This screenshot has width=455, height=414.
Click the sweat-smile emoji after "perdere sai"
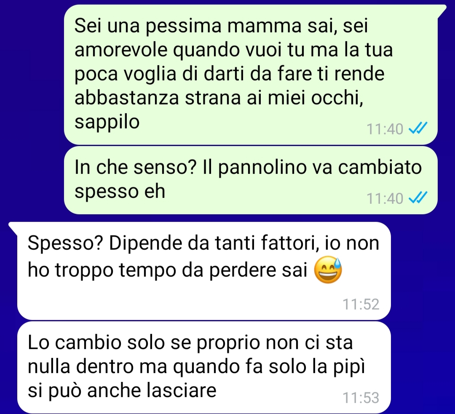tap(328, 270)
